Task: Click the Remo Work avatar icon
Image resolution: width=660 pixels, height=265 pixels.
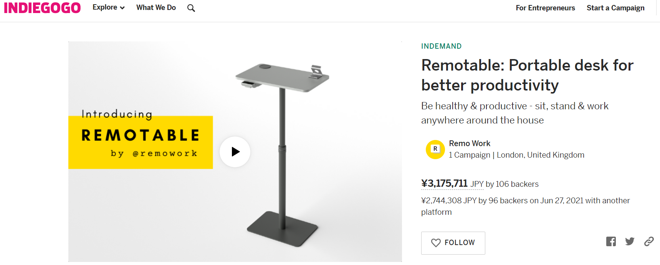Action: coord(435,149)
